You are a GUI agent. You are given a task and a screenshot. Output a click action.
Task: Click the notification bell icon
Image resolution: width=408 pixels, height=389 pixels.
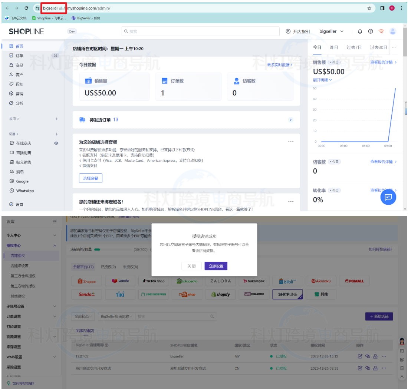(x=360, y=31)
